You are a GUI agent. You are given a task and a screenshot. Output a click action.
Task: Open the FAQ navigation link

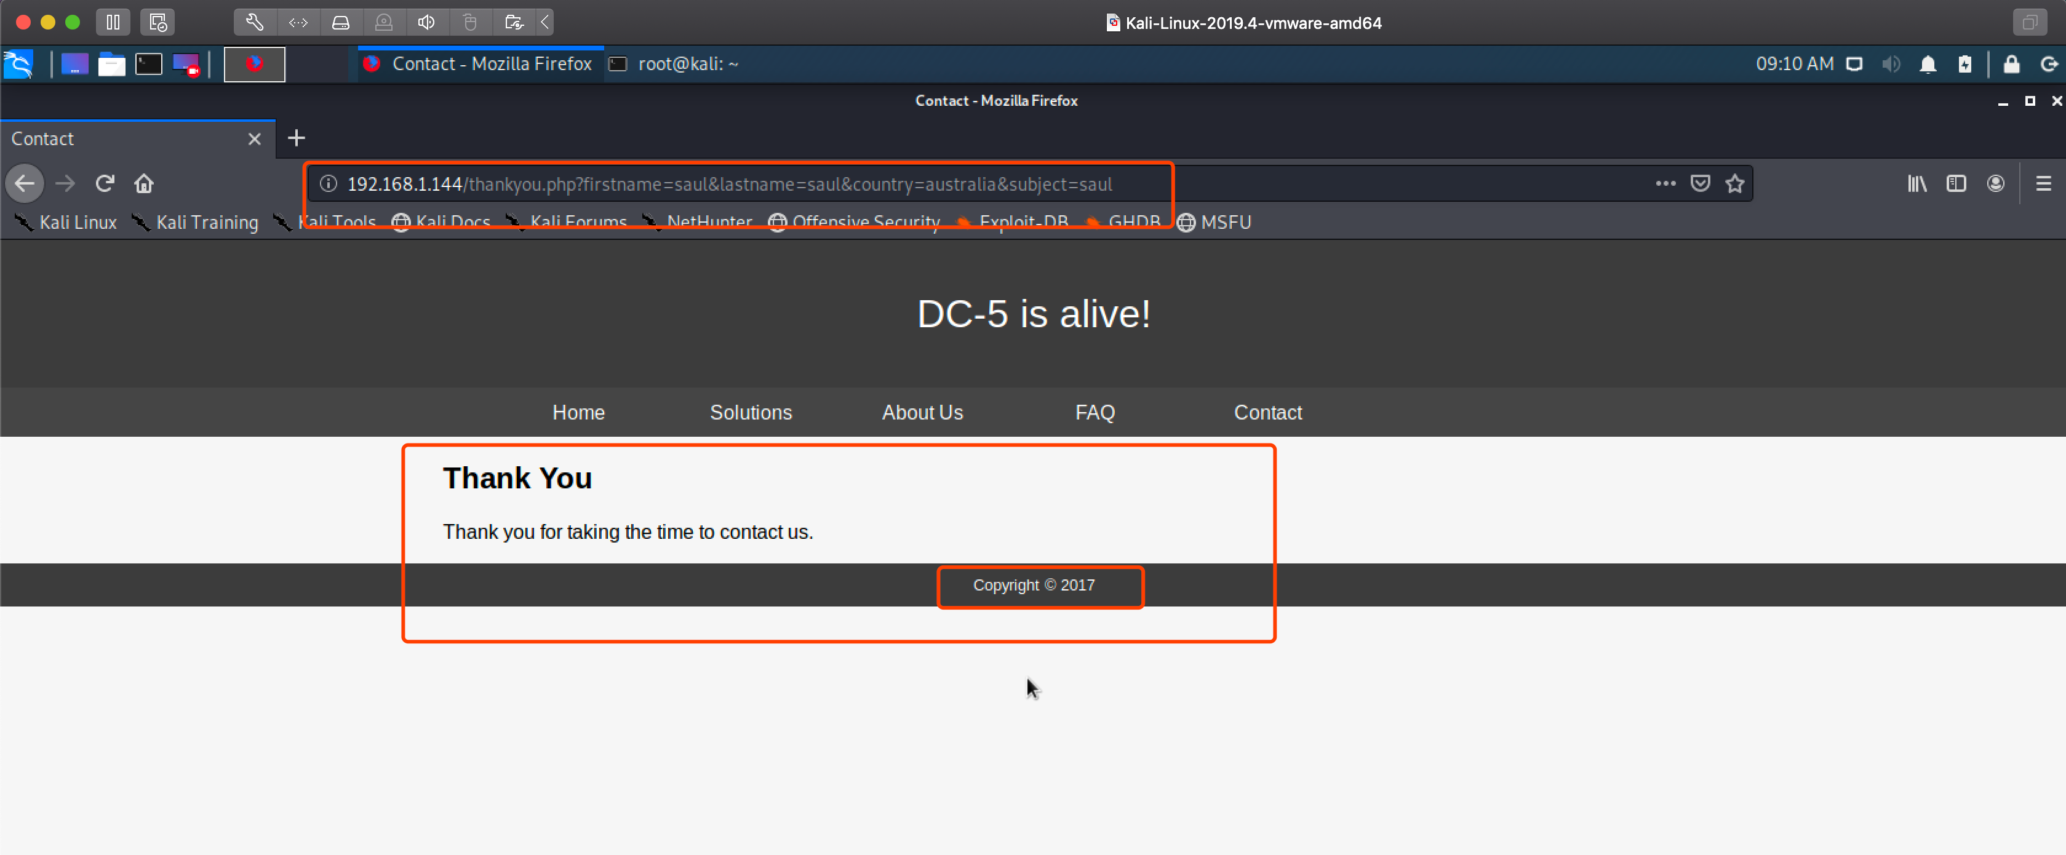(1094, 412)
